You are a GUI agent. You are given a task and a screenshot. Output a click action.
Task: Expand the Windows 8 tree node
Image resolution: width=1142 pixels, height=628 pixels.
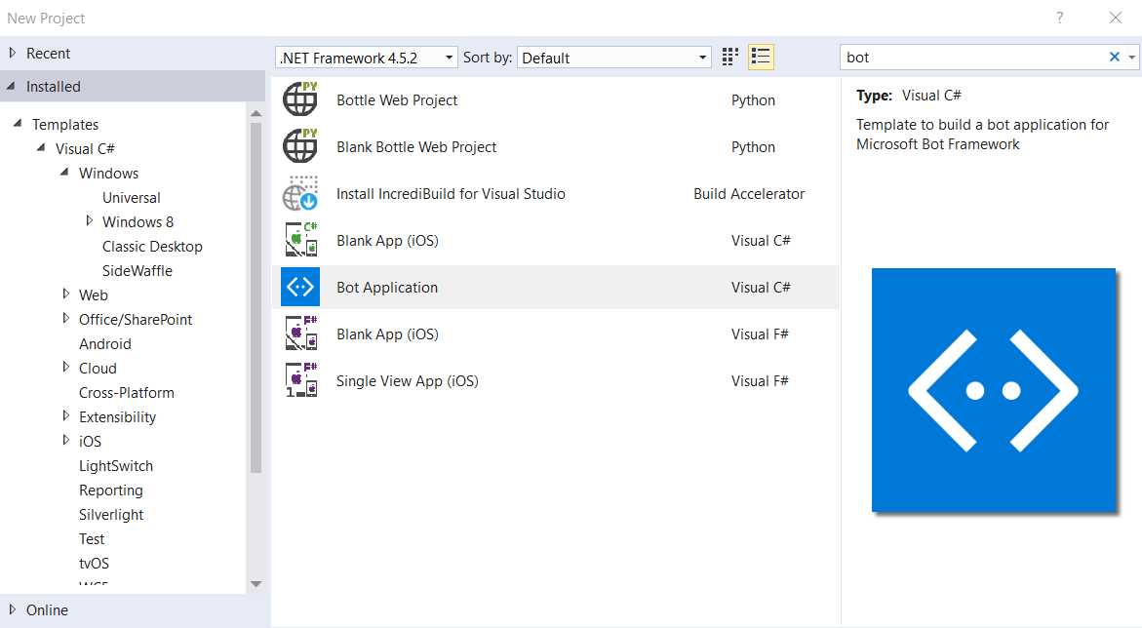pyautogui.click(x=89, y=221)
